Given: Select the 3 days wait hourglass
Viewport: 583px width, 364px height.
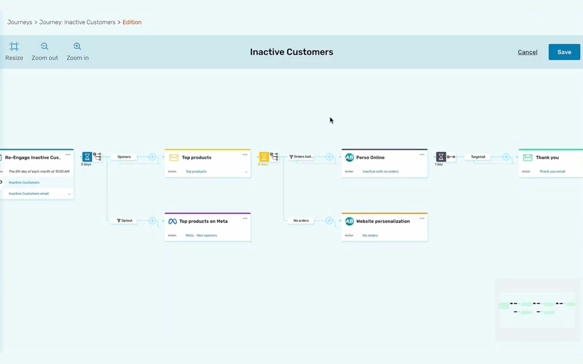Looking at the screenshot, I should pos(87,157).
